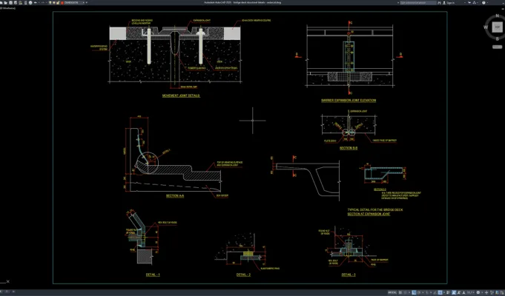This screenshot has height=296, width=505.
Task: Click the annotation scale 1:1 value
Action: pyautogui.click(x=470, y=292)
